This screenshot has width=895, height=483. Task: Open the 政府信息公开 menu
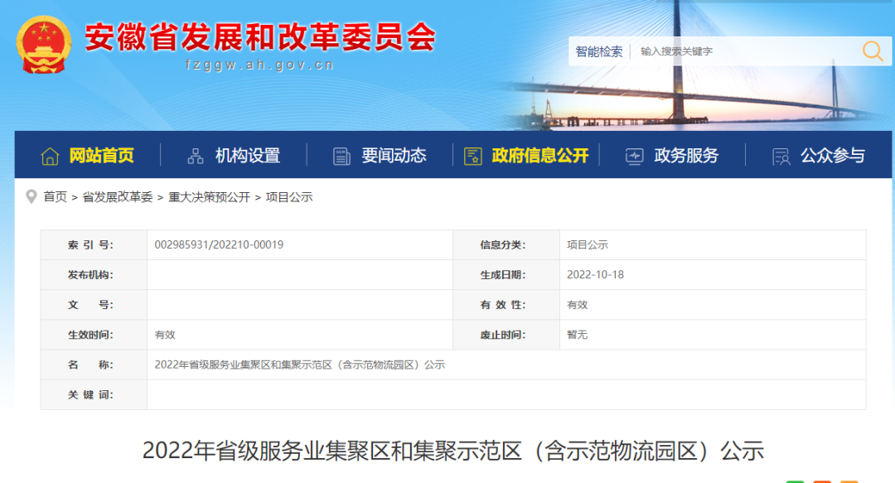tap(540, 155)
